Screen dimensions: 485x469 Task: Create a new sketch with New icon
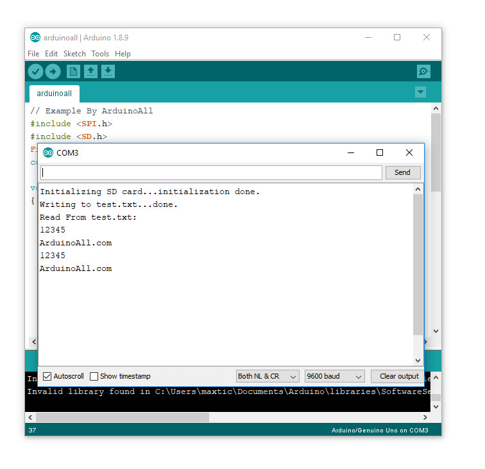73,72
